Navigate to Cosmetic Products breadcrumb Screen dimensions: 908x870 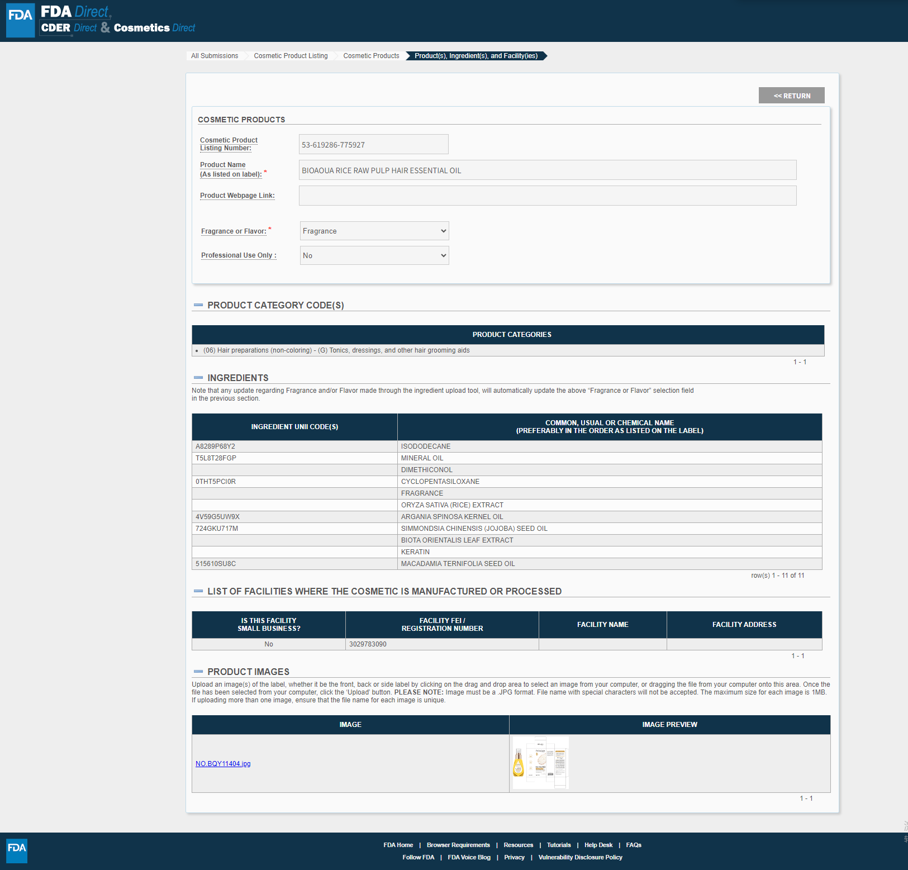[371, 56]
